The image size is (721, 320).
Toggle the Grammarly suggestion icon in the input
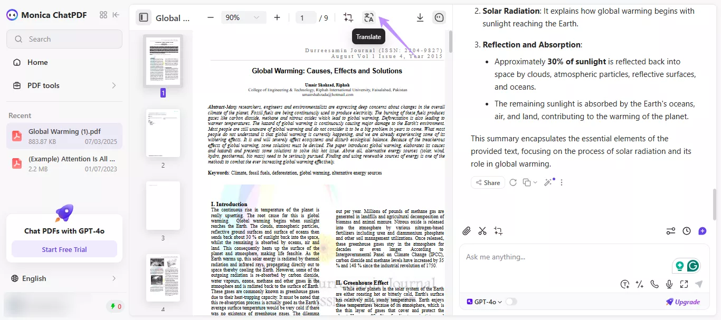pos(694,266)
